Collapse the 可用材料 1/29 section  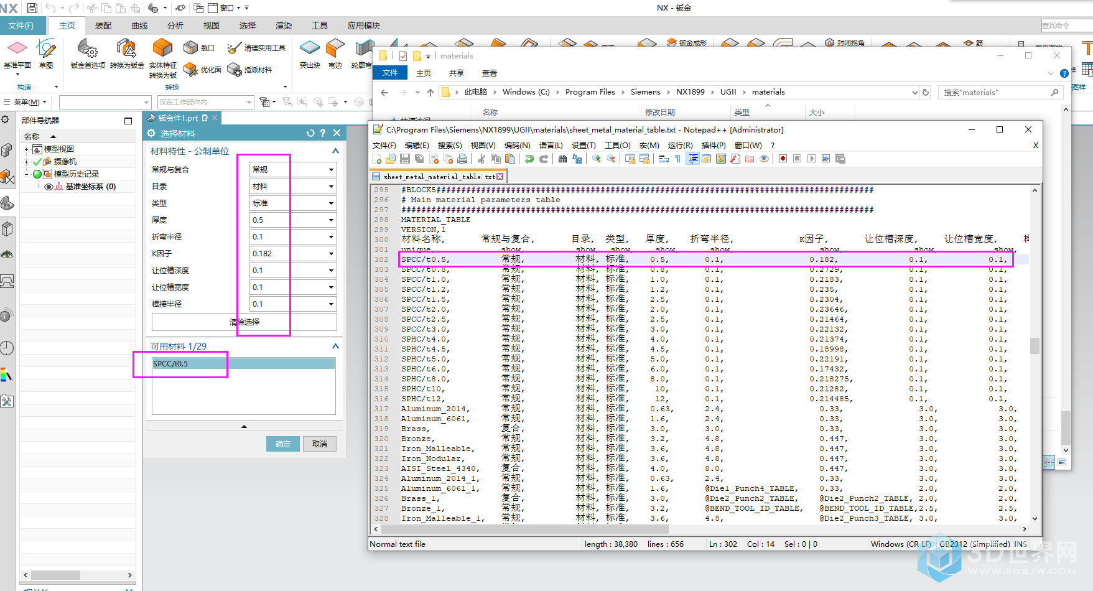point(335,347)
